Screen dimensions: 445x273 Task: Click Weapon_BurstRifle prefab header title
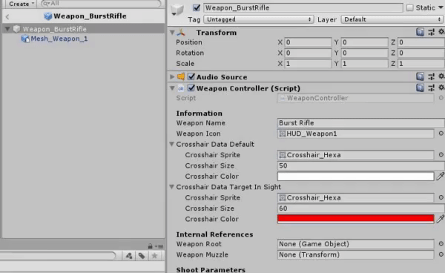tap(90, 16)
